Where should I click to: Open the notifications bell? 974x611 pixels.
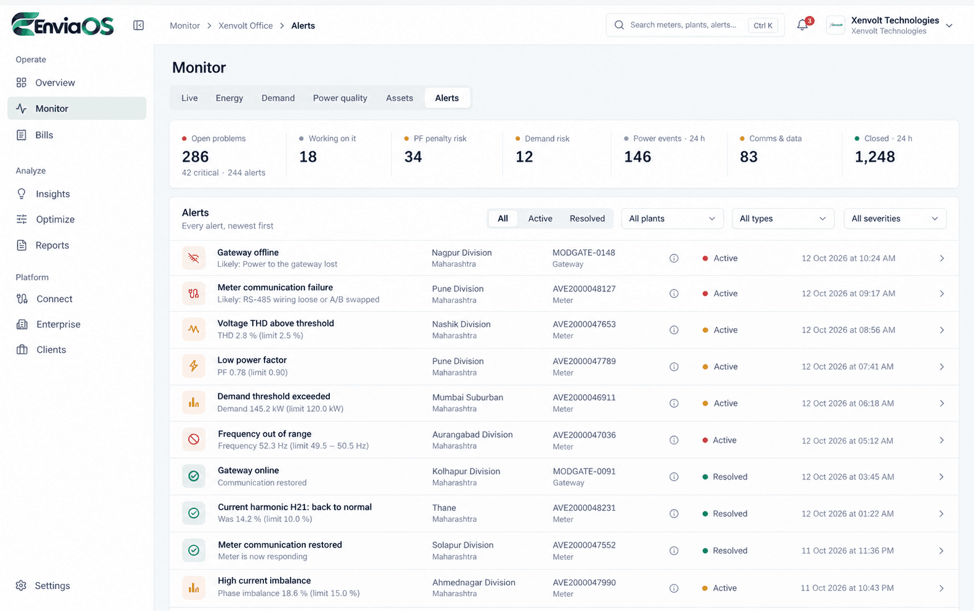(802, 25)
